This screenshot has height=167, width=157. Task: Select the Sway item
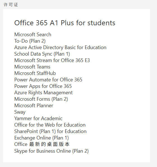pyautogui.click(x=20, y=112)
